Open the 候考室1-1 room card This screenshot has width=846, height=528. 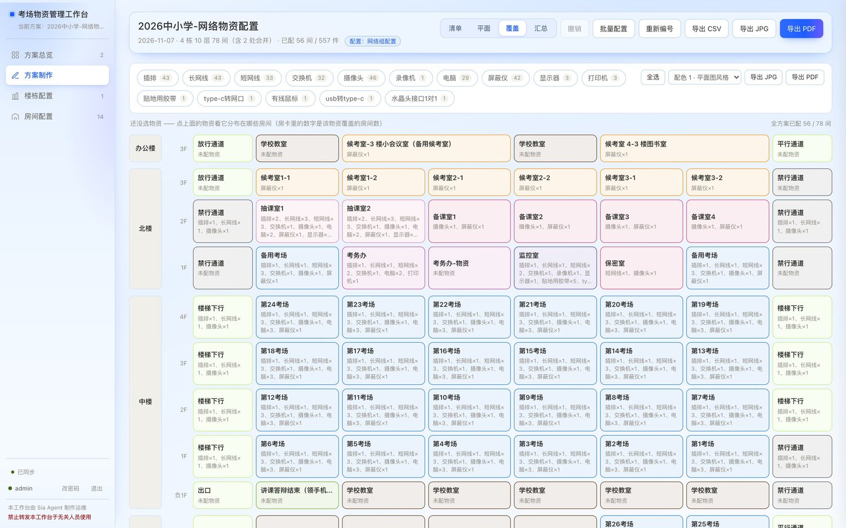297,183
